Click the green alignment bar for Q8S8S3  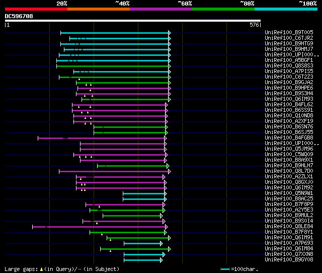pos(114,66)
